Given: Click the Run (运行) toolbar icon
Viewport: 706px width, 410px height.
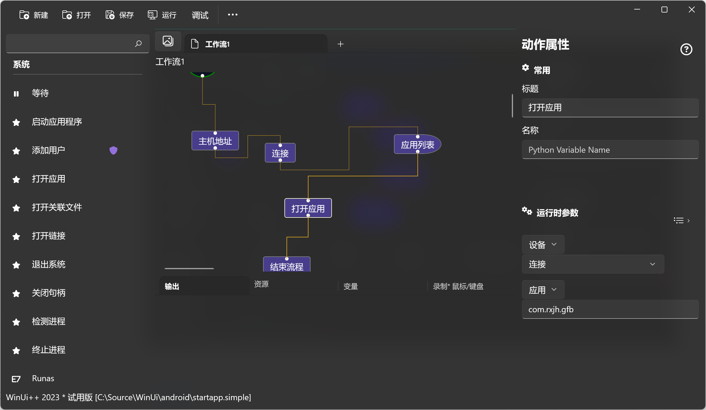Looking at the screenshot, I should click(x=152, y=15).
